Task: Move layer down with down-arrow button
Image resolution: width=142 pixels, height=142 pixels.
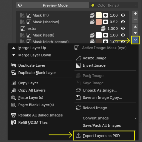Action: tap(135, 33)
